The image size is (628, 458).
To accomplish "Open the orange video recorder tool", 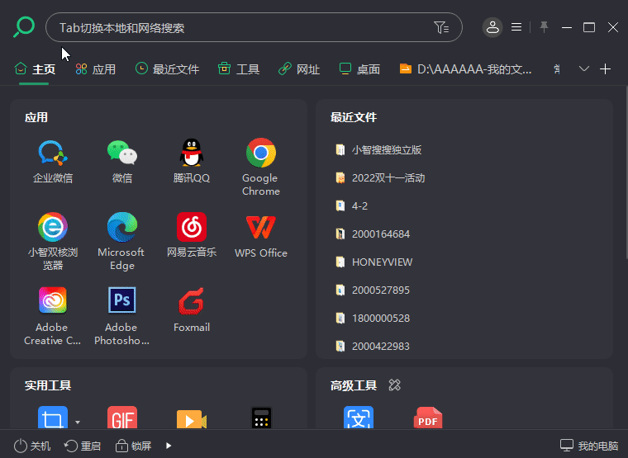I will (192, 418).
